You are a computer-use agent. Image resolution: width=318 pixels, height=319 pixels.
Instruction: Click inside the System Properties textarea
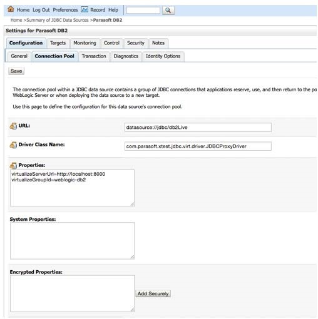(72, 241)
